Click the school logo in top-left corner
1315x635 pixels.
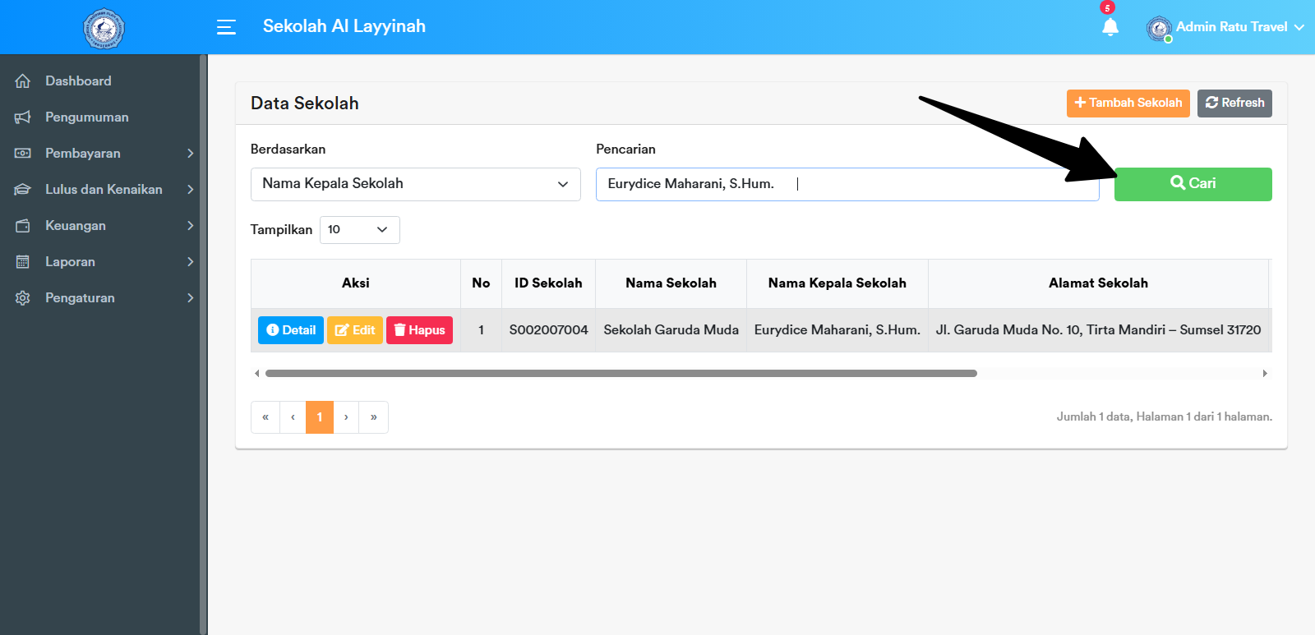tap(104, 28)
